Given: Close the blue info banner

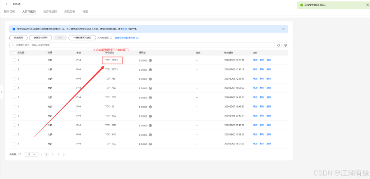Looking at the screenshot, I should (284, 29).
